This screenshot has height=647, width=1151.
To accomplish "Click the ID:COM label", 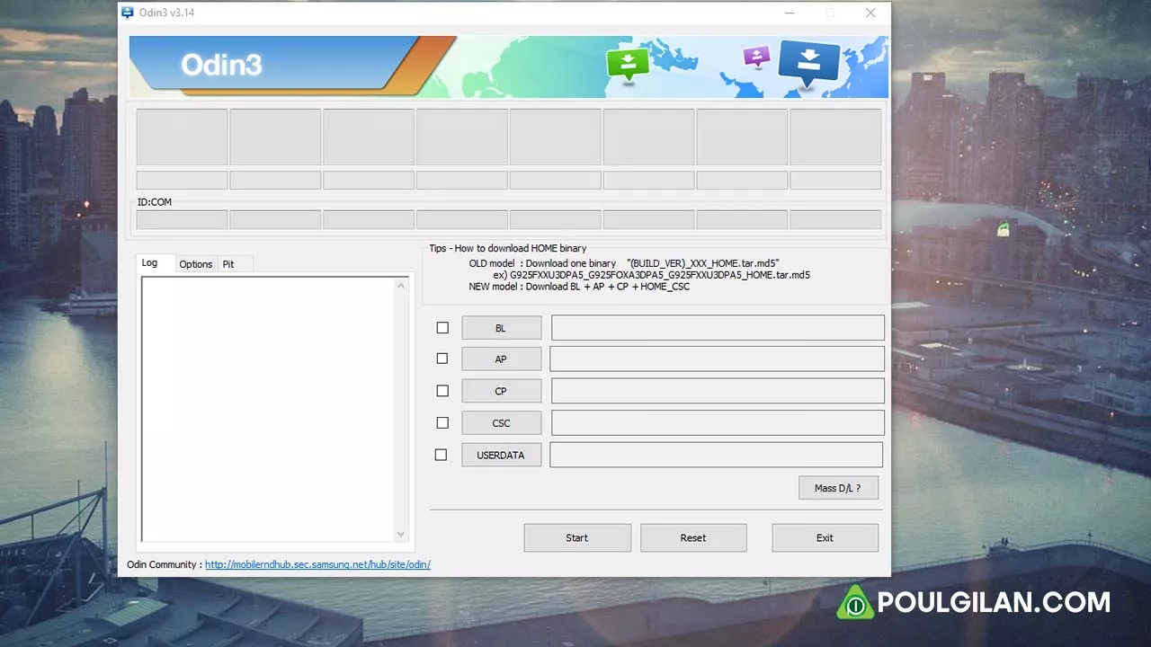I will (155, 202).
